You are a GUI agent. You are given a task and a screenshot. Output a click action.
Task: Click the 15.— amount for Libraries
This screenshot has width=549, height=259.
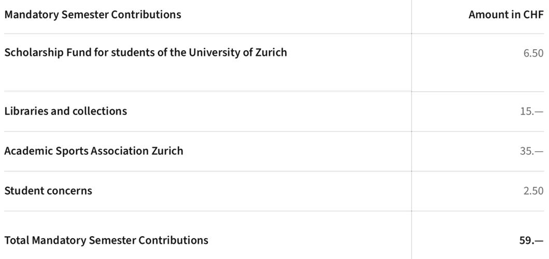click(x=532, y=112)
